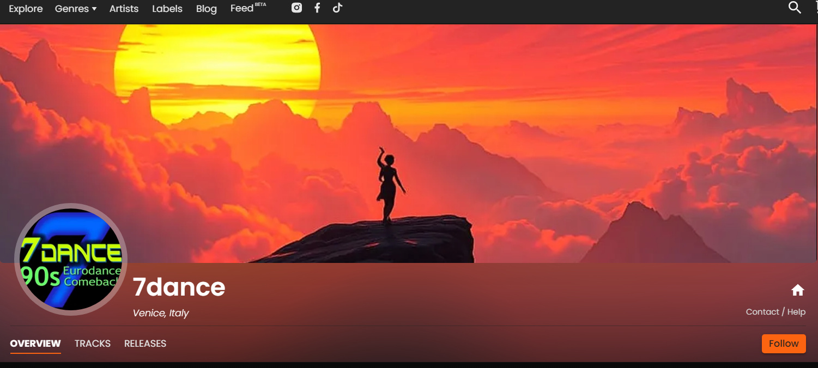This screenshot has height=368, width=818.
Task: Go to the Artists page
Action: tap(124, 9)
